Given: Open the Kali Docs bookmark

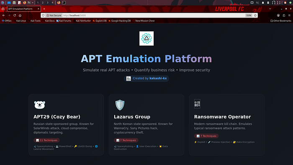Looking at the screenshot, I should (x=48, y=21).
